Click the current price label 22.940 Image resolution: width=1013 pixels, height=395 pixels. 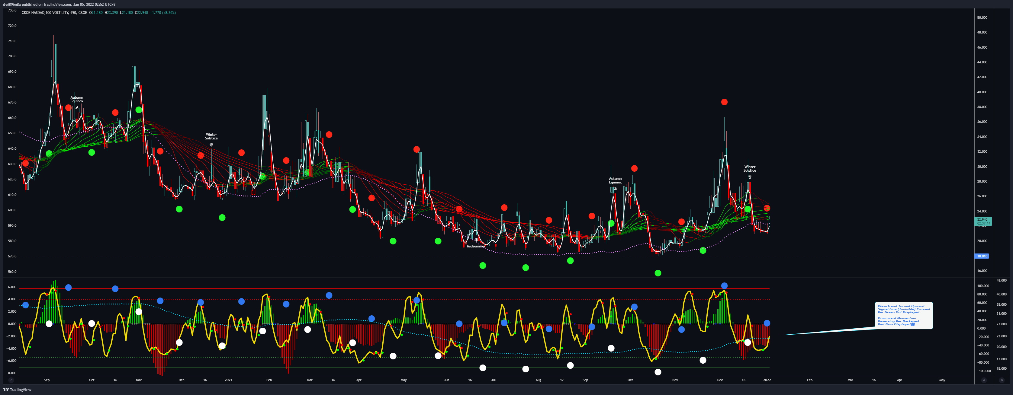point(983,221)
